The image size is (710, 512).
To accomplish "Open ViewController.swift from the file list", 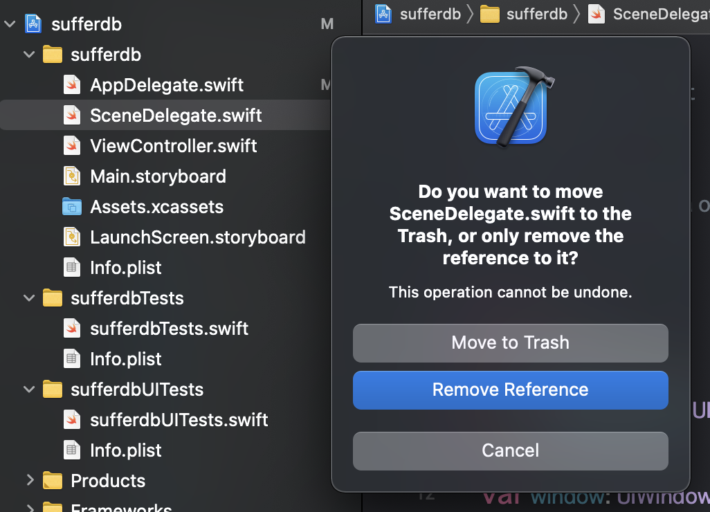I will (174, 146).
